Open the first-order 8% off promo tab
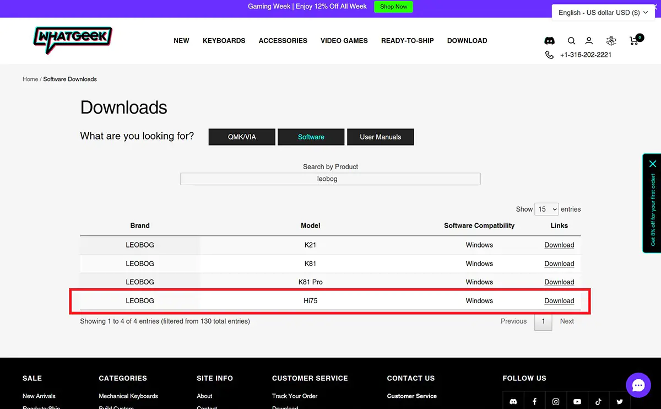661x409 pixels. [653, 209]
